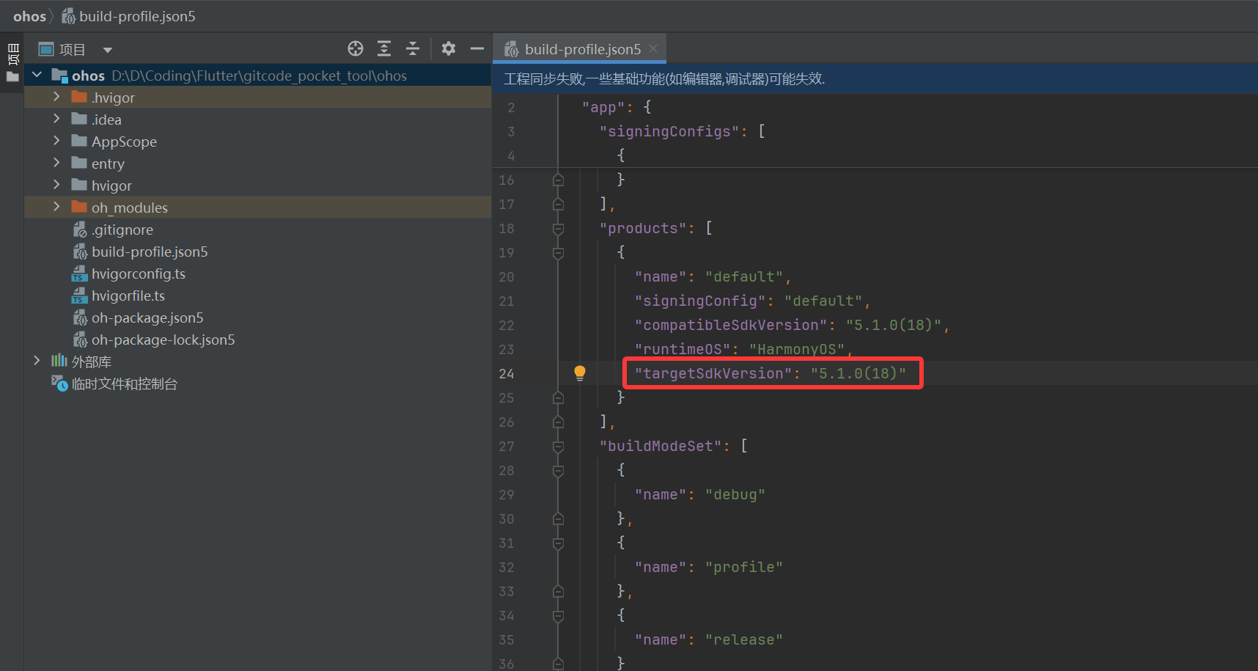Expand the hvigor folder
Screen dimensions: 1258x671
(56, 185)
